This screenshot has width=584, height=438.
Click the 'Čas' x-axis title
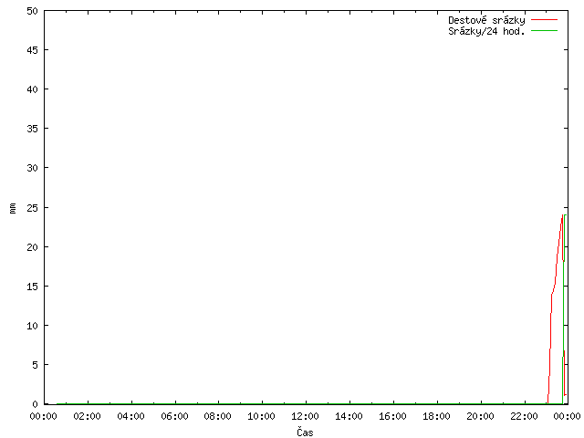[305, 432]
